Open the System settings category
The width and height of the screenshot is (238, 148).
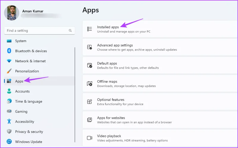(x=40, y=41)
